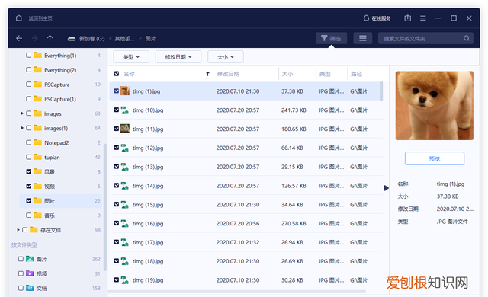This screenshot has width=488, height=297.
Task: Click the pictures file-type icon
Action: point(30,259)
